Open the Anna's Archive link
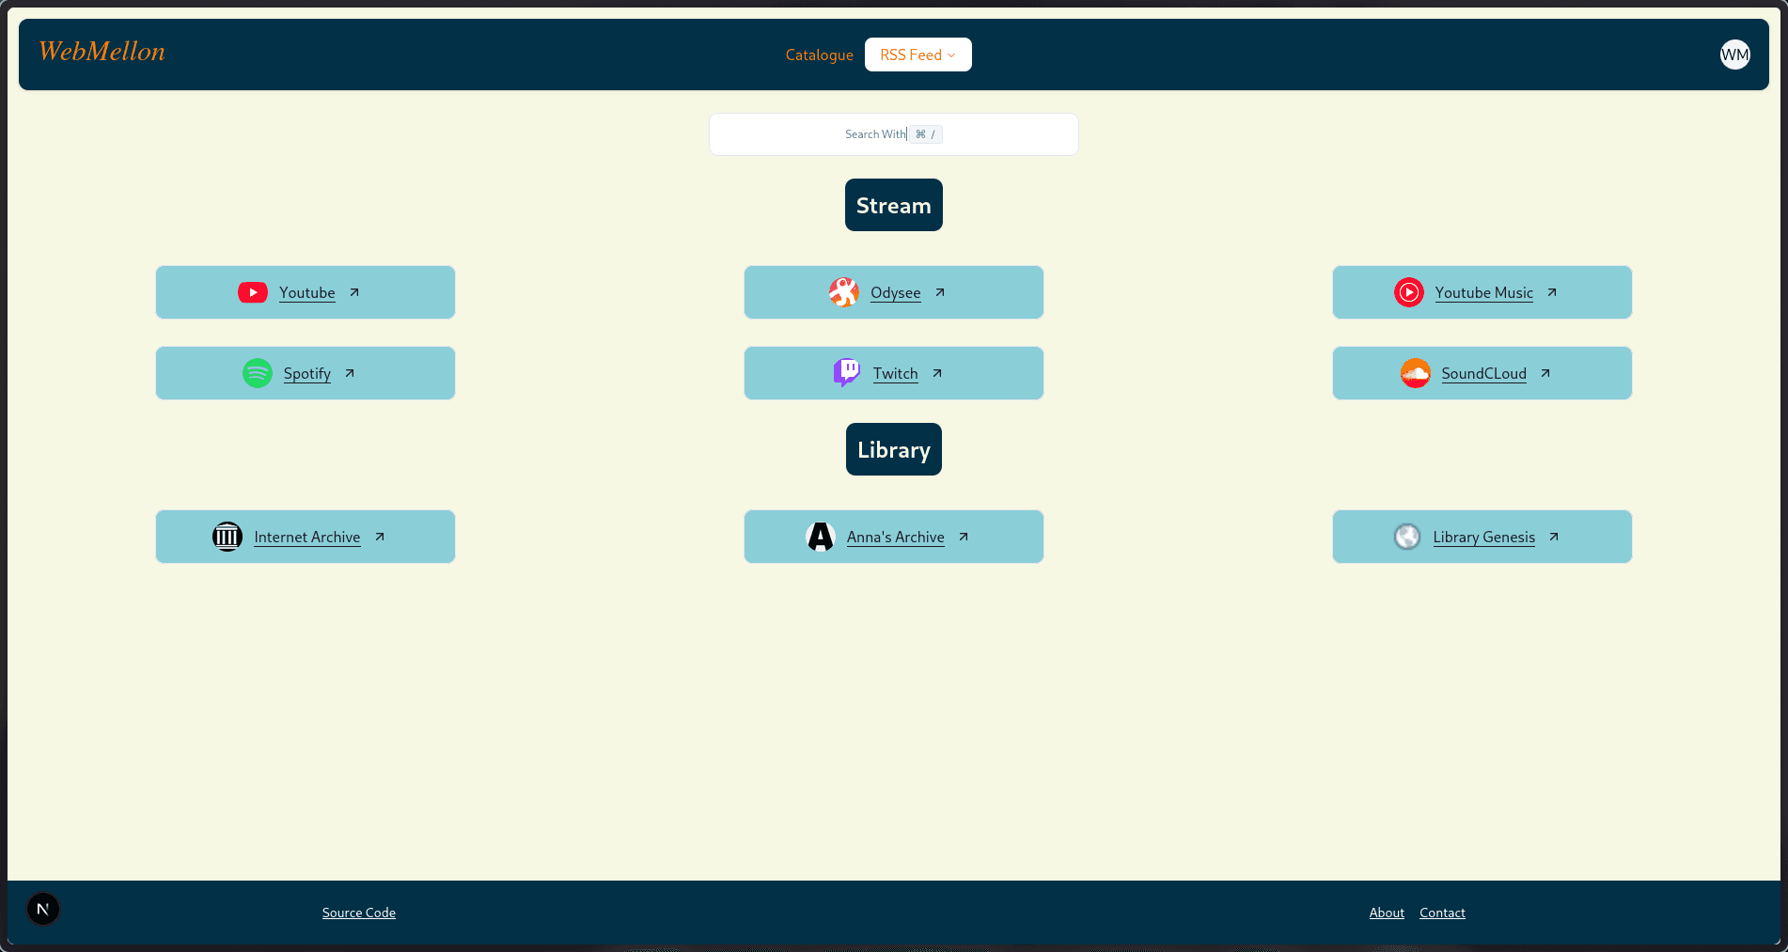1788x952 pixels. (896, 537)
